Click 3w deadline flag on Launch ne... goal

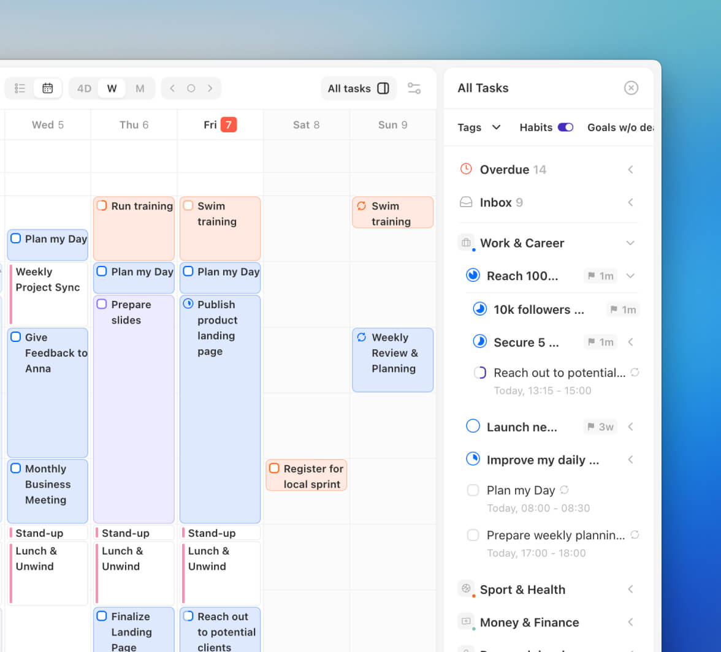[601, 427]
